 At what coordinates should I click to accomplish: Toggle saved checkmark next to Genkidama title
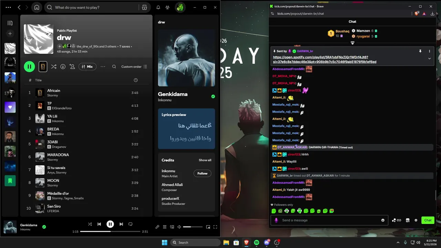[213, 96]
